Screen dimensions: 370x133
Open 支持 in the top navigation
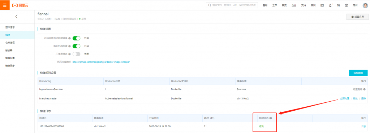pos(304,5)
